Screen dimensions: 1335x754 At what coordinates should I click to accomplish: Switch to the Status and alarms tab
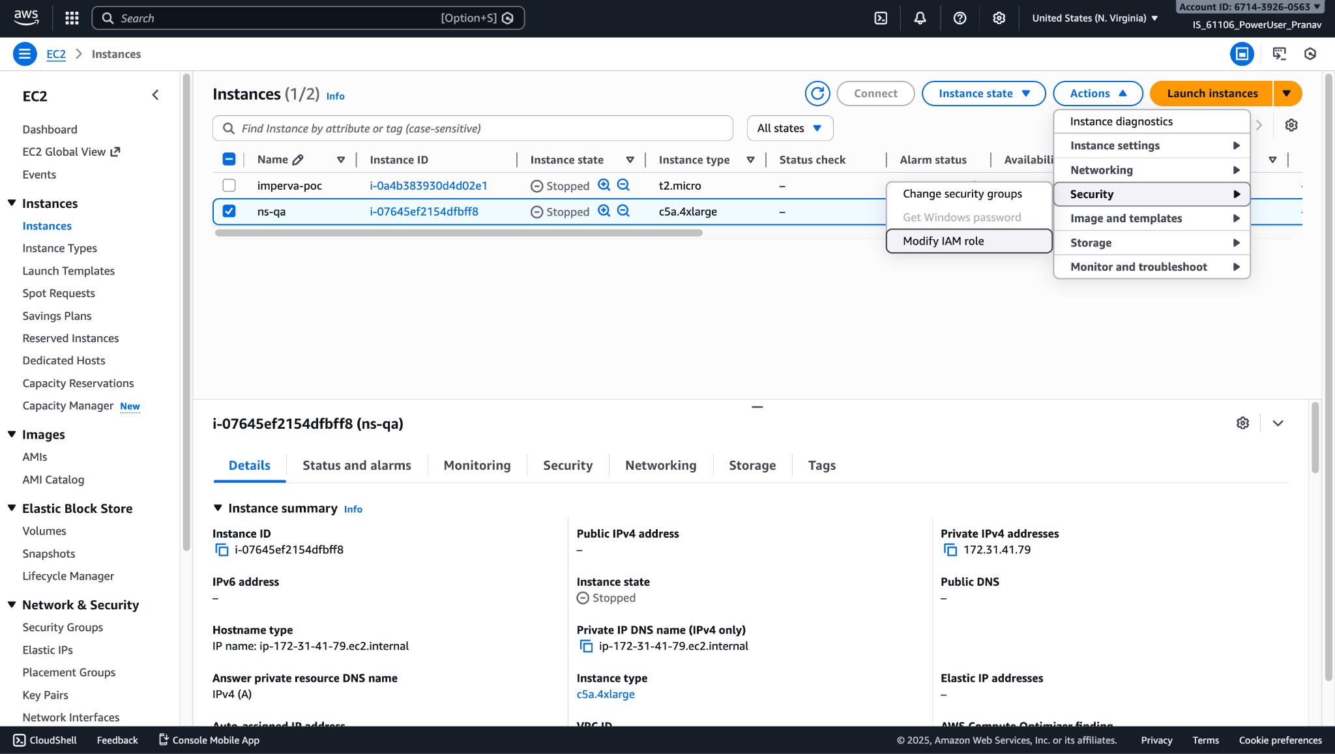(357, 465)
